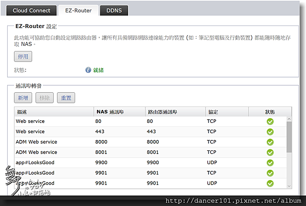Click green status check for port 9900 UDP row

270,163
